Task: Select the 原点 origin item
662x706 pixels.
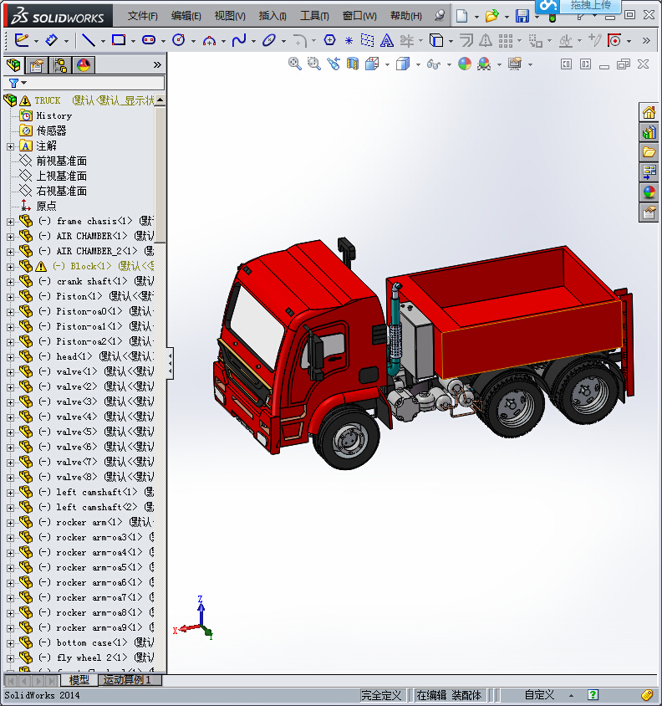Action: [46, 207]
